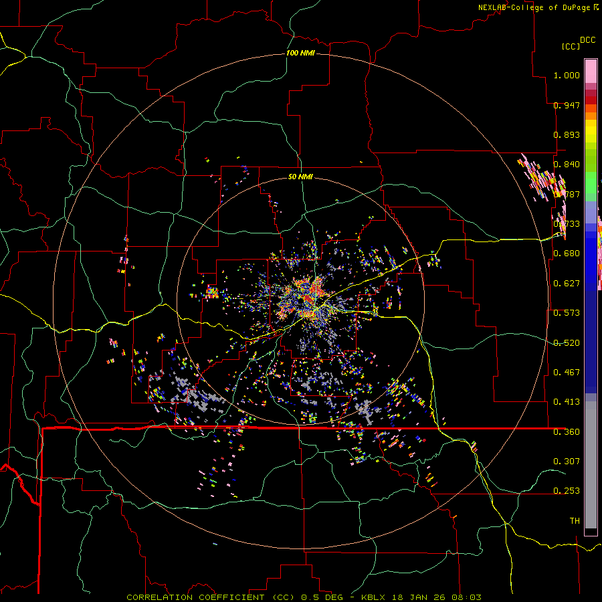Screen dimensions: 602x602
Task: Click the 0.360 scale value
Action: (567, 432)
